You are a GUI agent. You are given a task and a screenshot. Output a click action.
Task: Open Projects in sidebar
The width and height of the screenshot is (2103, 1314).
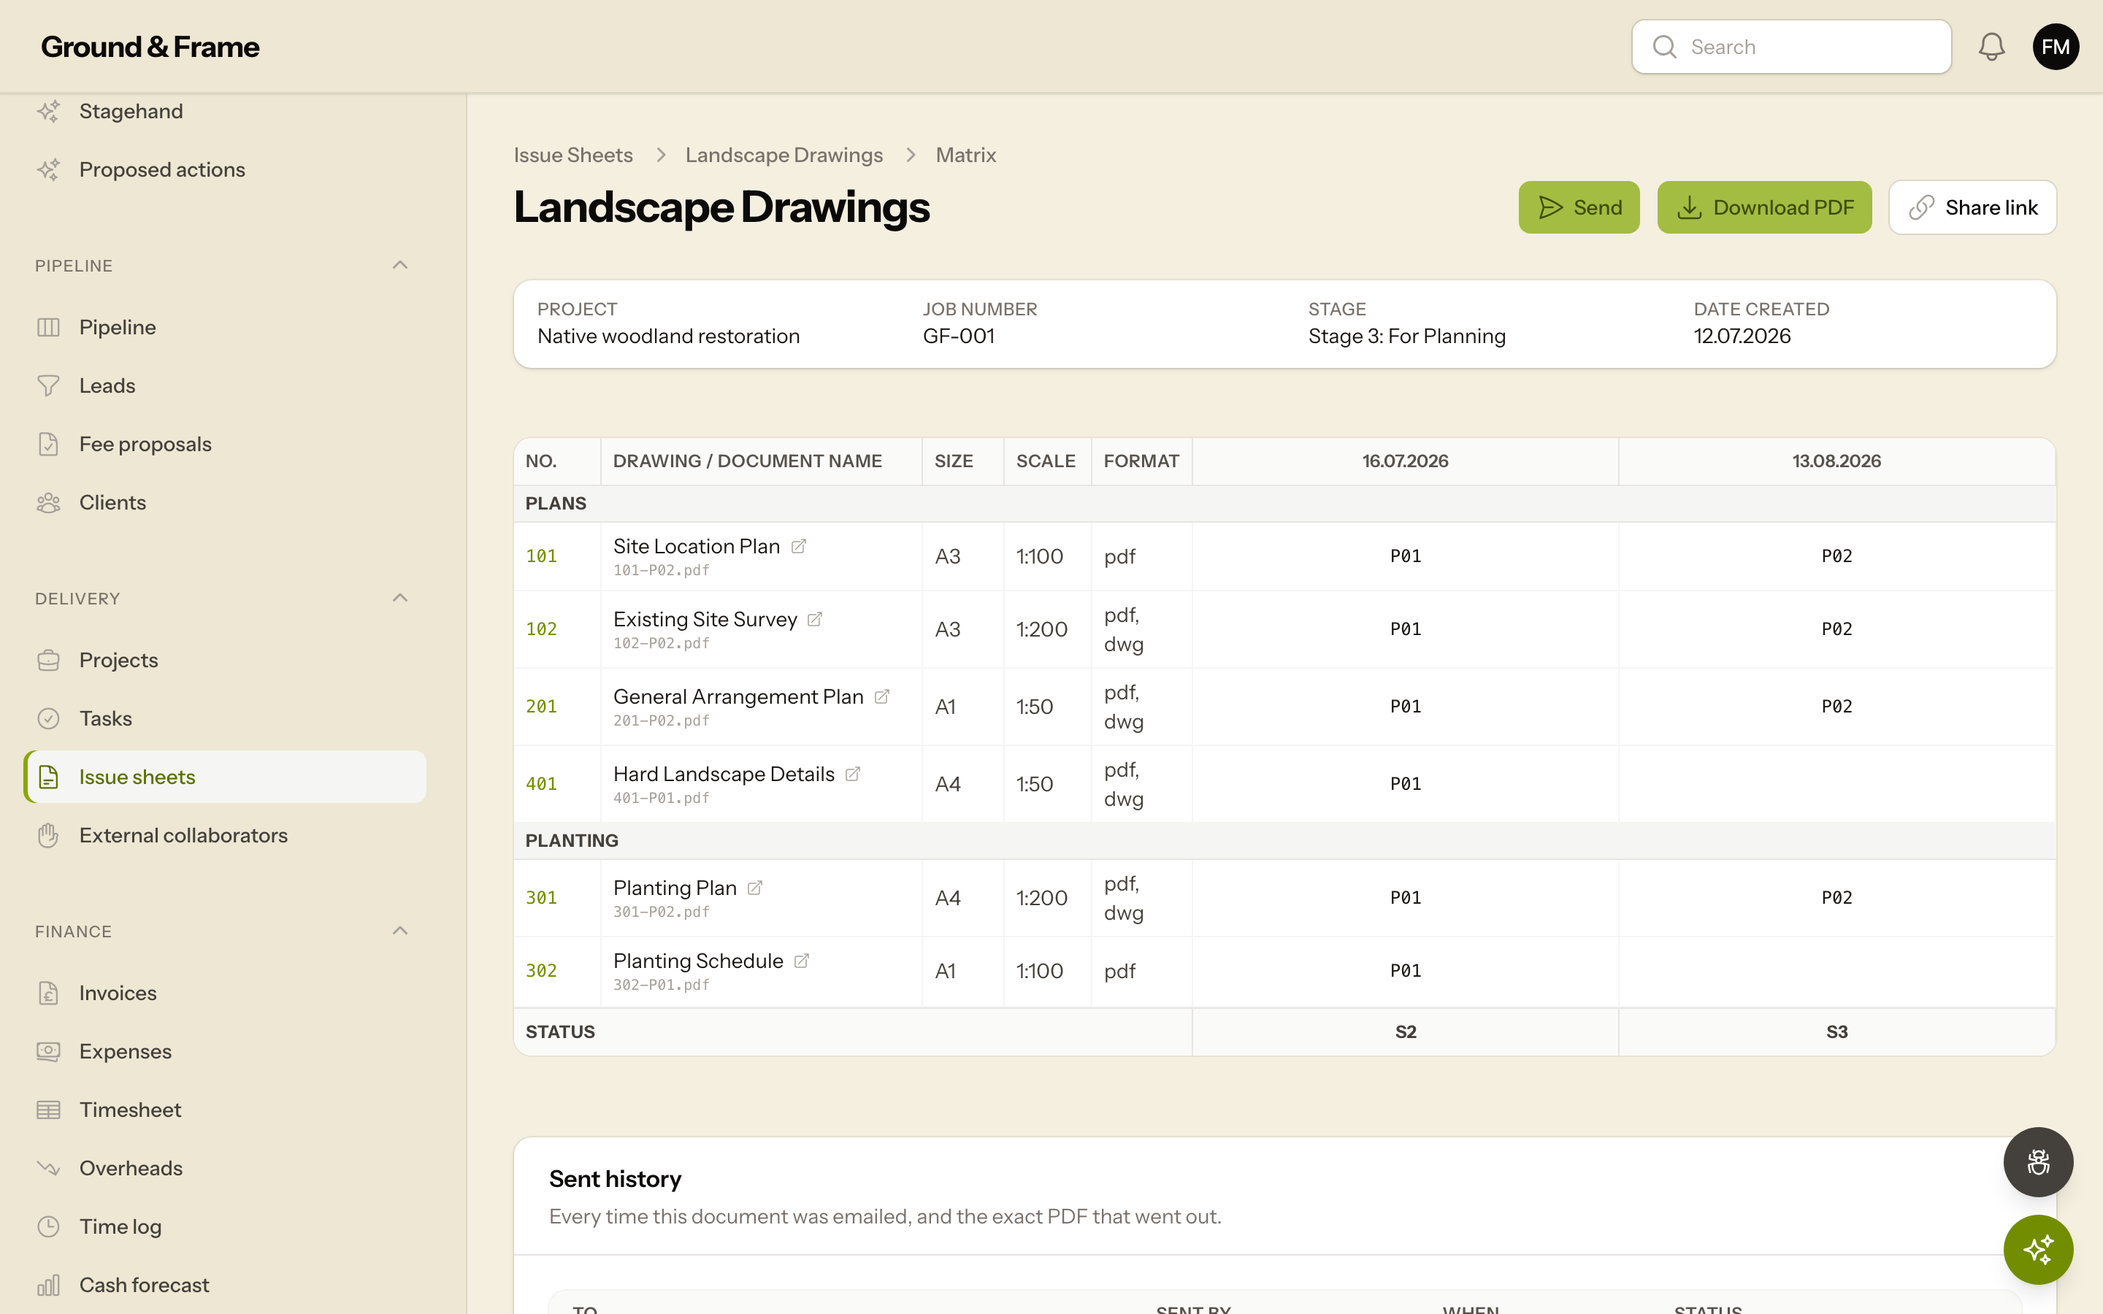(x=225, y=661)
